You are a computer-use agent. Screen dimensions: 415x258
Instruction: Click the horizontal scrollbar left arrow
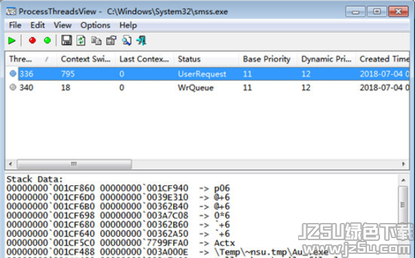coord(10,164)
